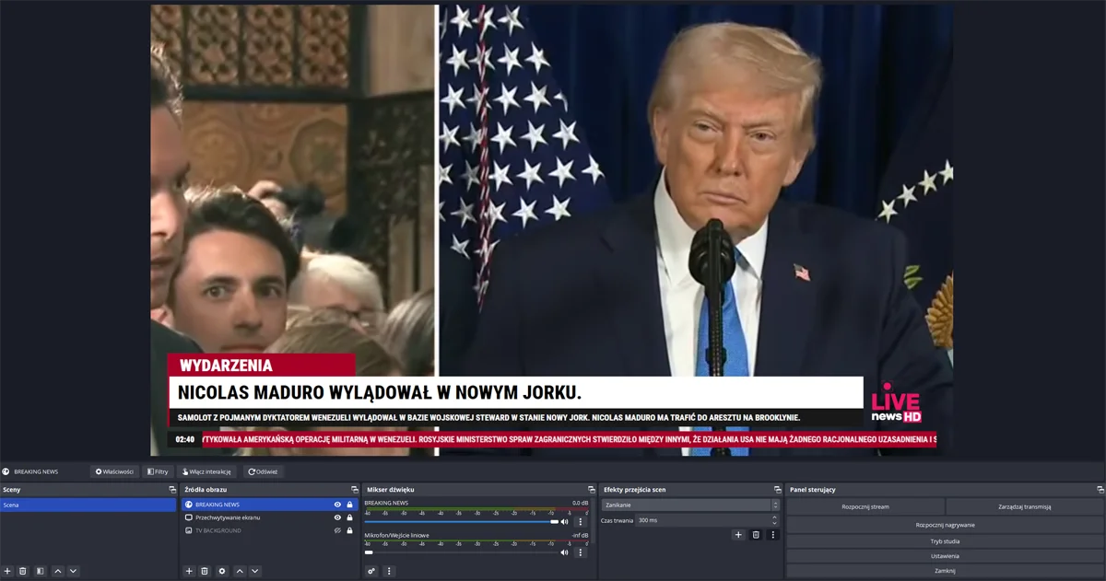Viewport: 1106px width, 581px height.
Task: Hide the Przechwytywanie ekranu source
Action: (x=337, y=517)
